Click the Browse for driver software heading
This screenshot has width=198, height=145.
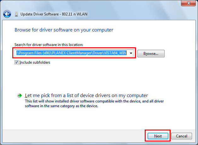(x=64, y=30)
